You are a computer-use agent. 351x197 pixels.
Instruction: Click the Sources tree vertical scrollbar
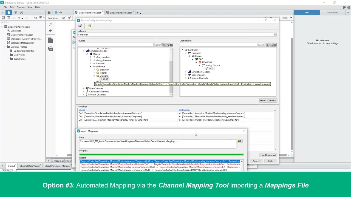[x=171, y=72]
